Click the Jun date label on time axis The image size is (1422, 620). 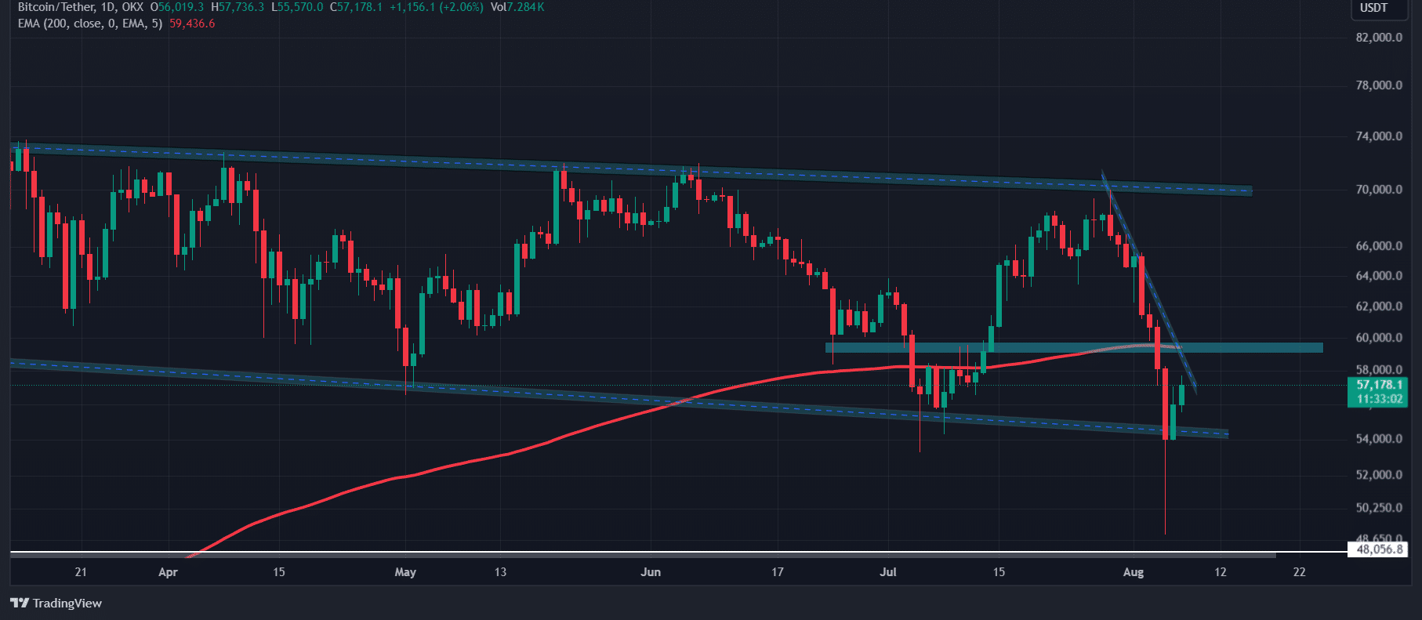(651, 572)
